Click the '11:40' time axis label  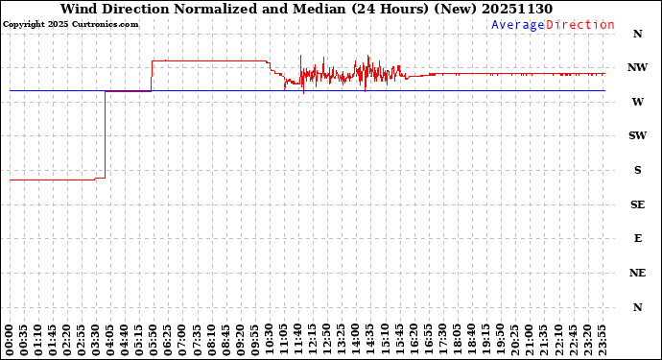tap(297, 341)
